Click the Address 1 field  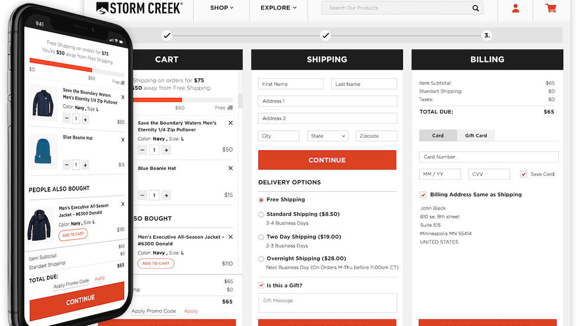327,101
